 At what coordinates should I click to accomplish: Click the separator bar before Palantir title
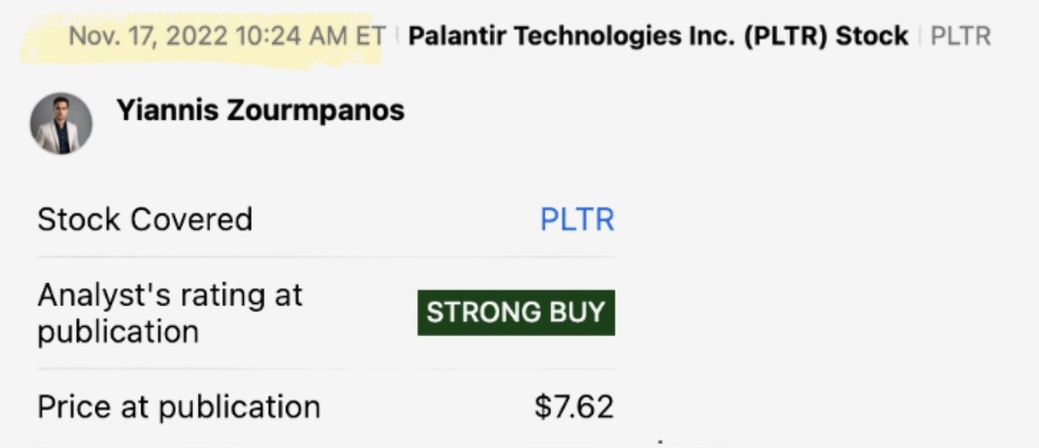[398, 37]
